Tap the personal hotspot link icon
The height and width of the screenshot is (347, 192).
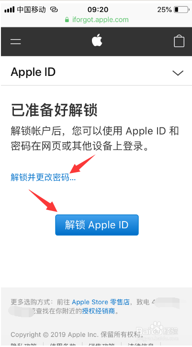pos(54,10)
